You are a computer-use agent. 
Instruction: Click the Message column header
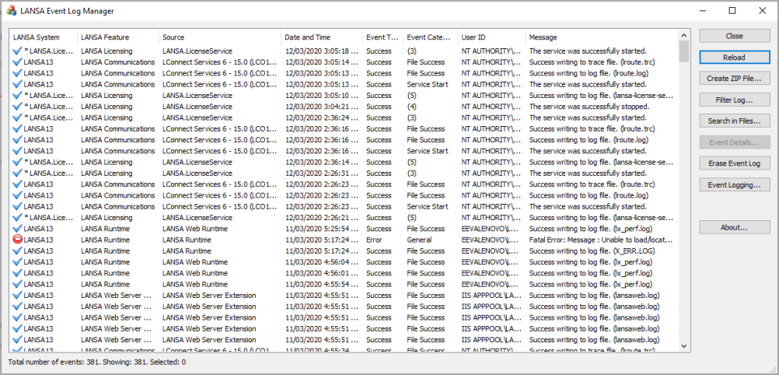point(602,37)
